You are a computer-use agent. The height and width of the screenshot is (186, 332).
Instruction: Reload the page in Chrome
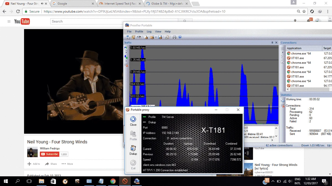coord(18,12)
